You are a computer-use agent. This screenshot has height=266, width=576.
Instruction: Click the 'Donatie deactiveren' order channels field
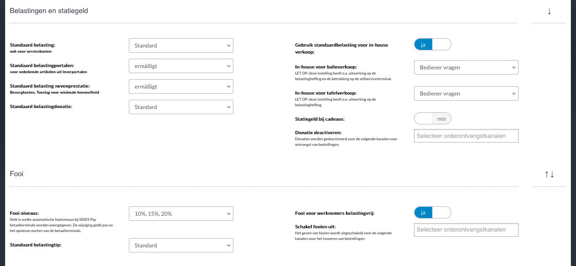click(x=466, y=136)
